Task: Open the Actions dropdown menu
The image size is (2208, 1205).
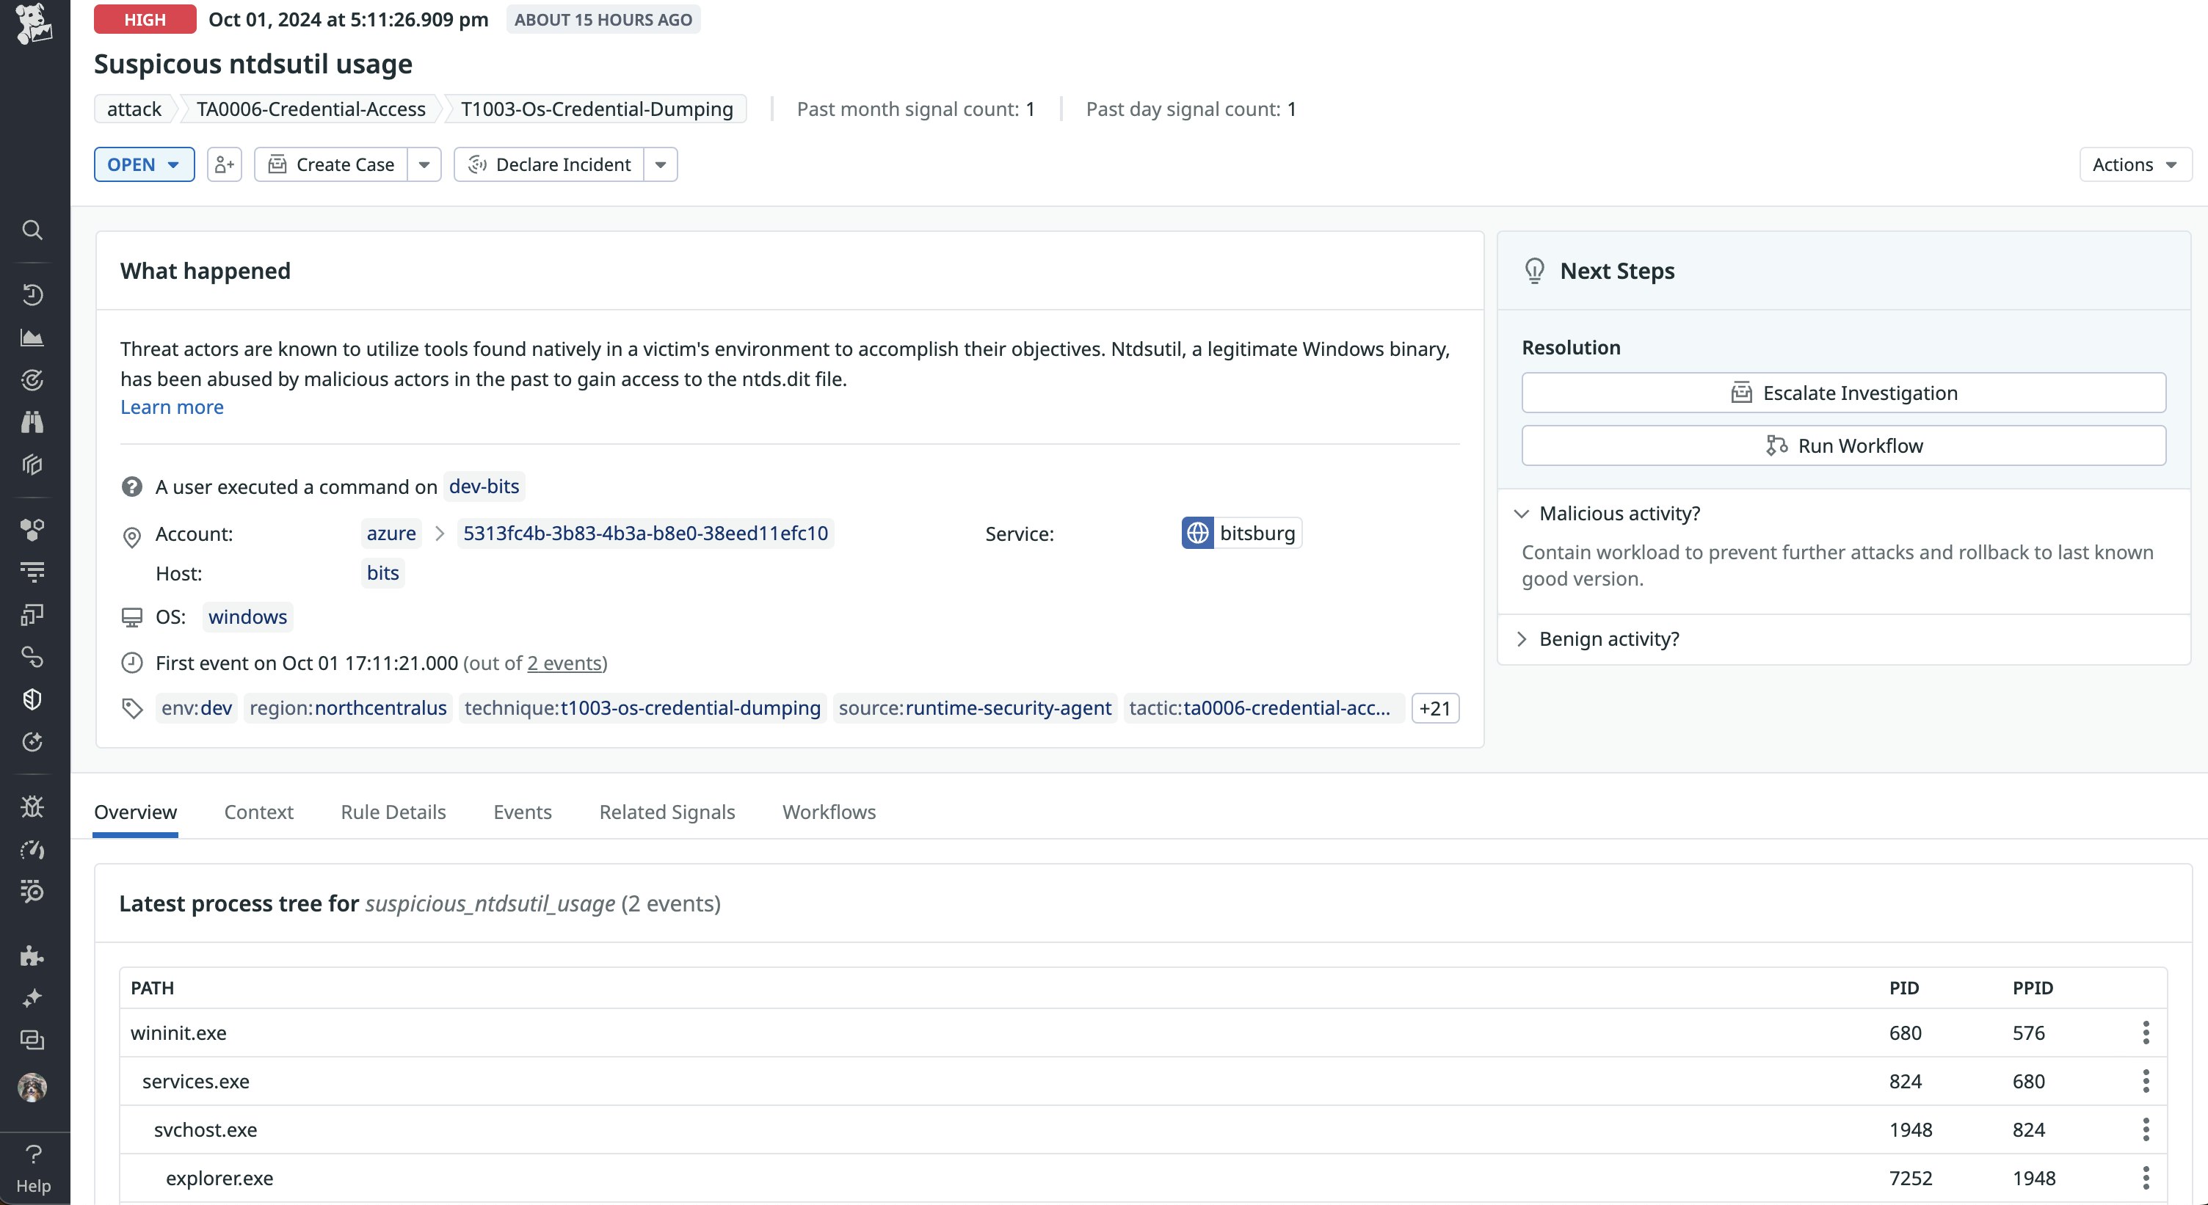Action: pos(2135,164)
